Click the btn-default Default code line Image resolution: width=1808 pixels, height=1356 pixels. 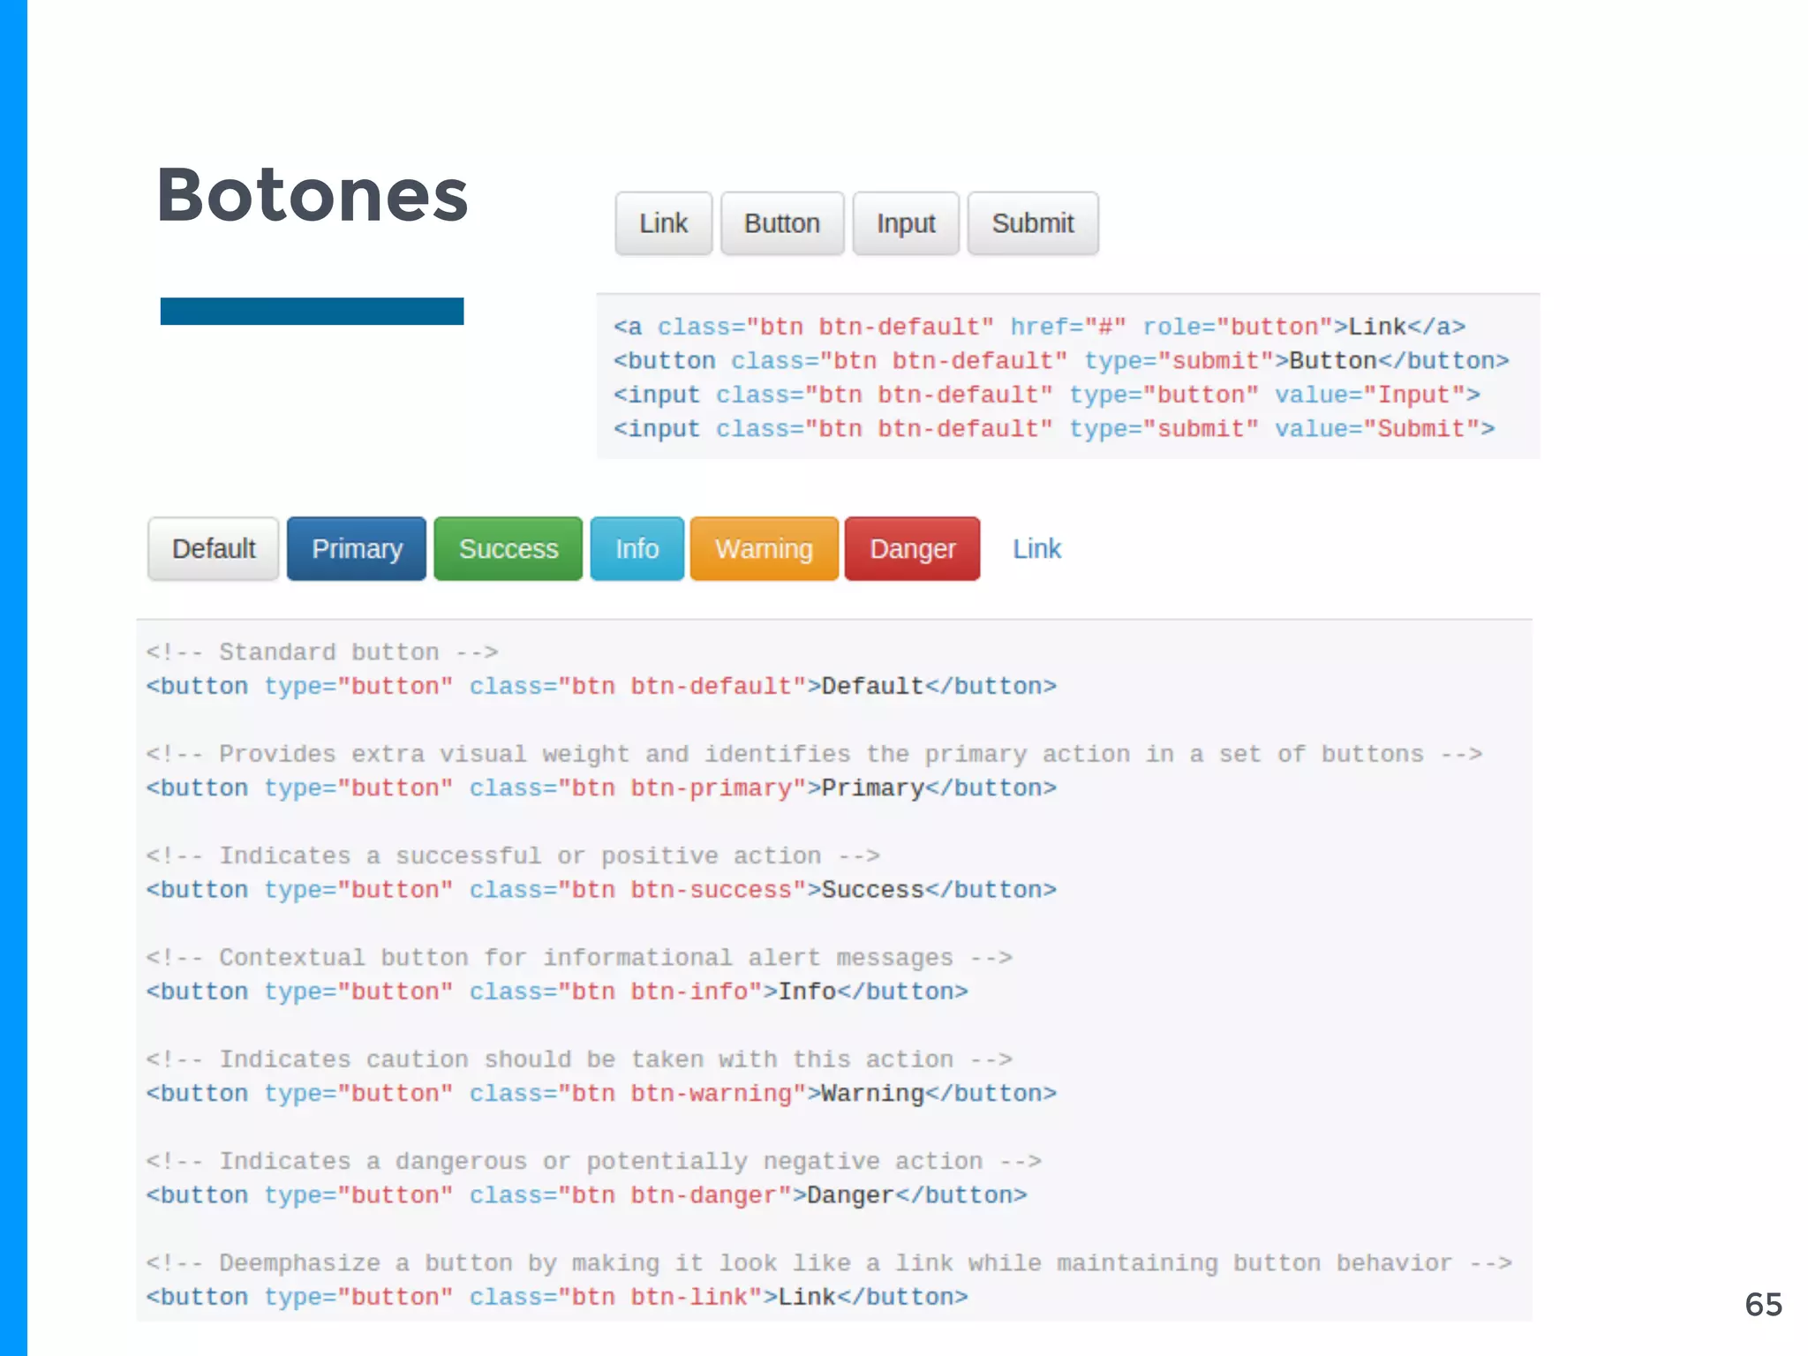[601, 686]
